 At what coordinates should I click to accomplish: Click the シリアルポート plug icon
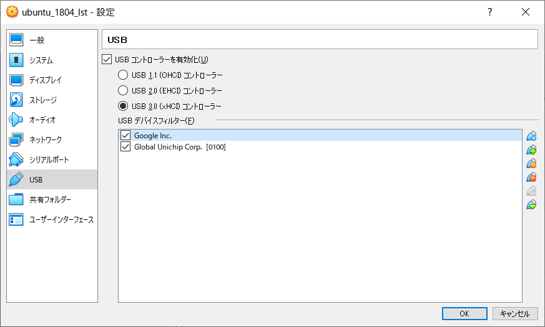click(16, 159)
